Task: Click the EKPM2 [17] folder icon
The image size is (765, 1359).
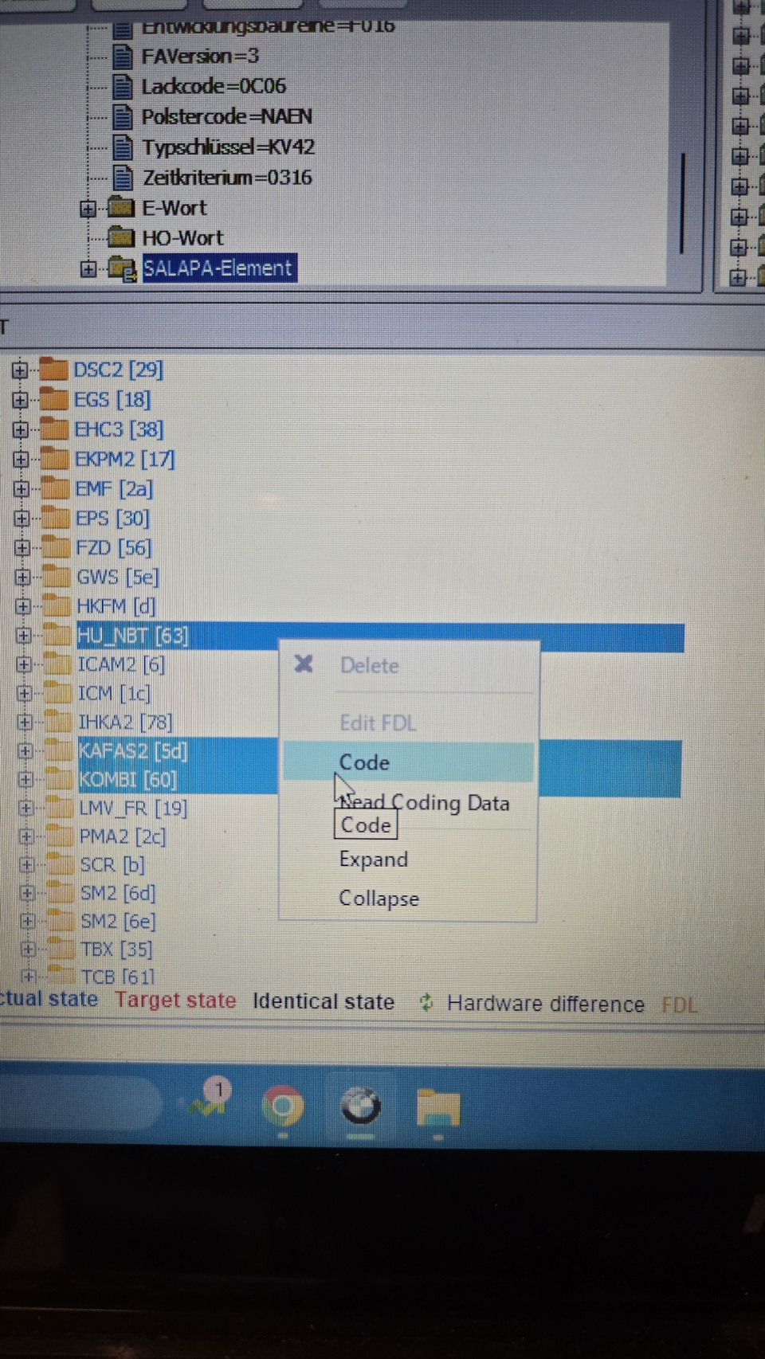Action: pos(54,458)
